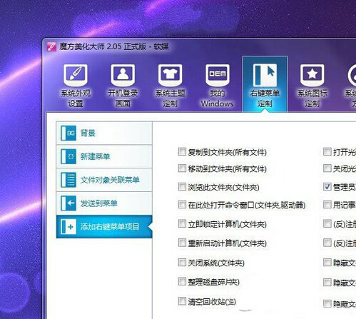Open 系统主题定制 T-shirt icon

pos(170,74)
